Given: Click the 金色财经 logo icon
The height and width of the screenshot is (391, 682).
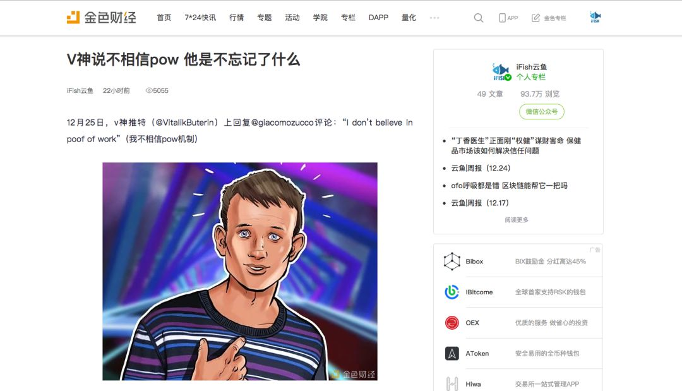Looking at the screenshot, I should pyautogui.click(x=73, y=18).
